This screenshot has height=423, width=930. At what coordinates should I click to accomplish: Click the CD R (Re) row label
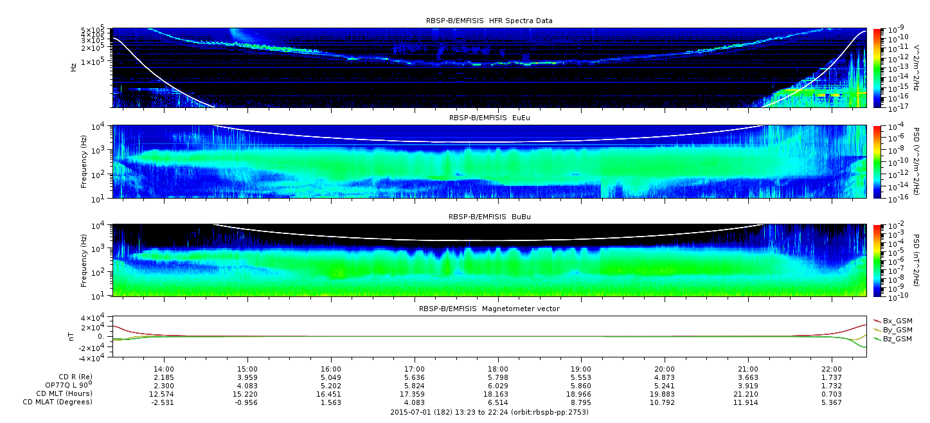[69, 375]
